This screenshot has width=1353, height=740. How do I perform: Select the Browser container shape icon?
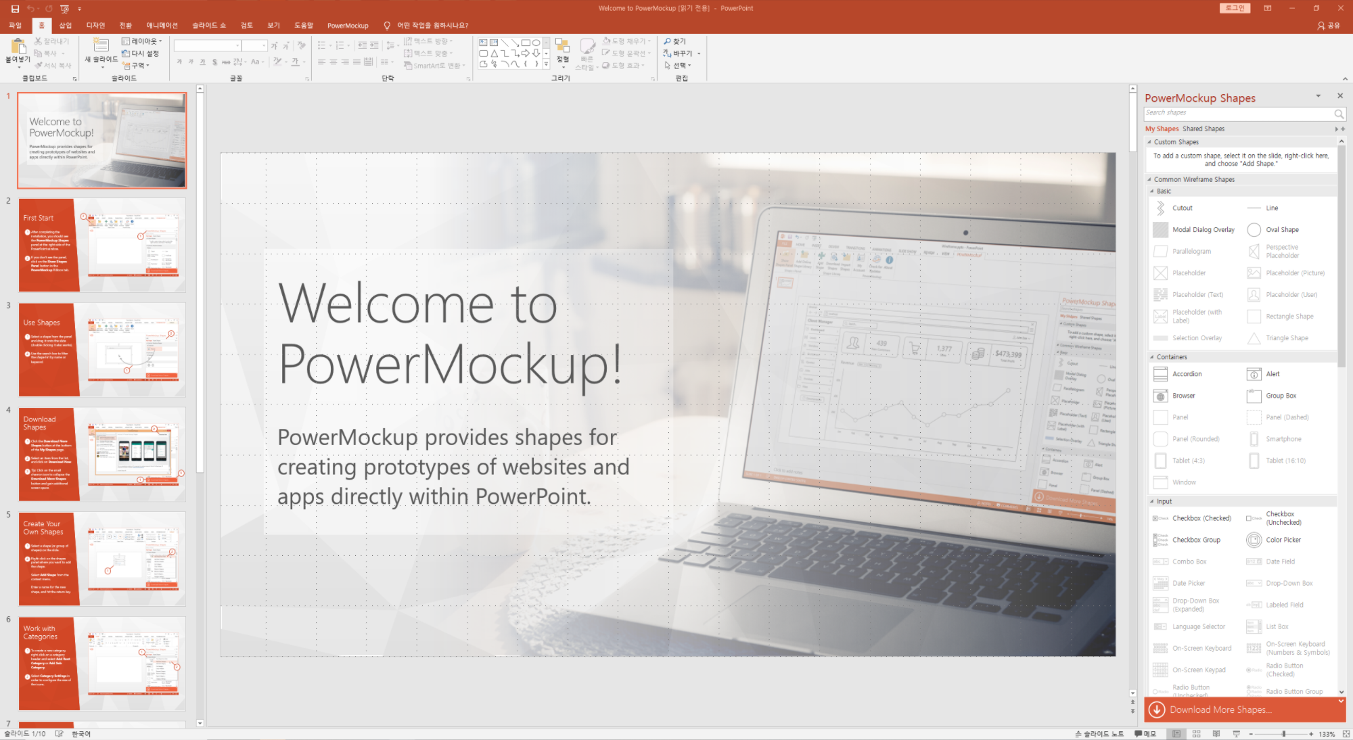point(1160,396)
